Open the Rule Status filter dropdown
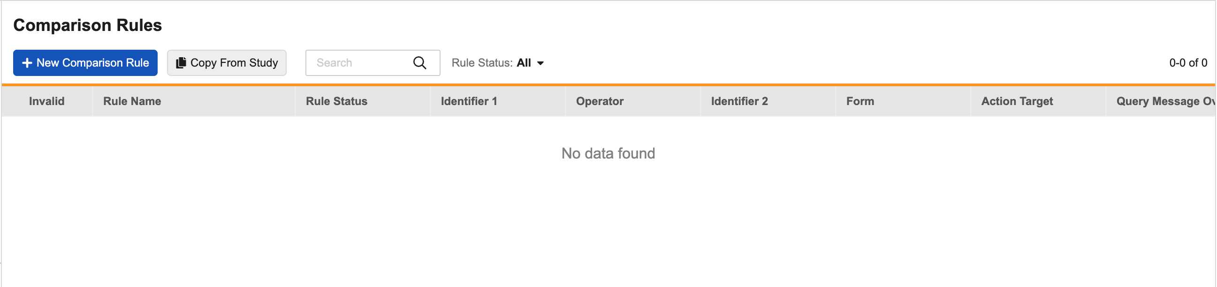 tap(498, 63)
